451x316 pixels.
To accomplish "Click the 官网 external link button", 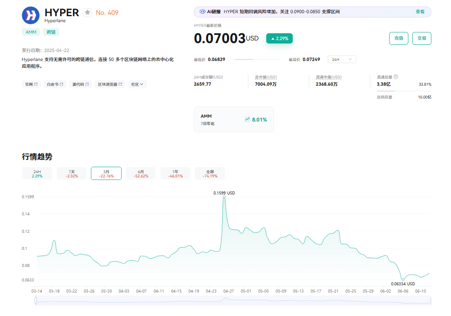I will [31, 84].
